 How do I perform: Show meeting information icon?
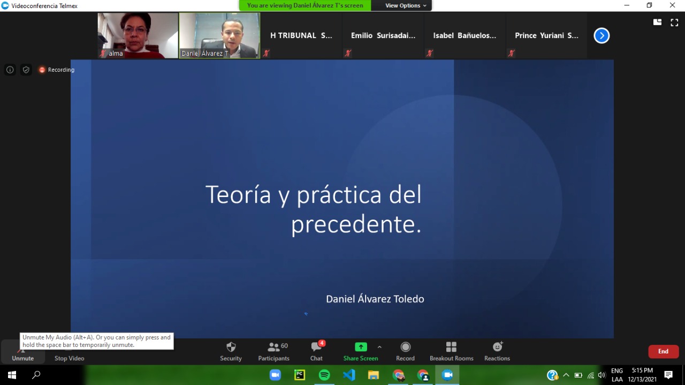[10, 70]
